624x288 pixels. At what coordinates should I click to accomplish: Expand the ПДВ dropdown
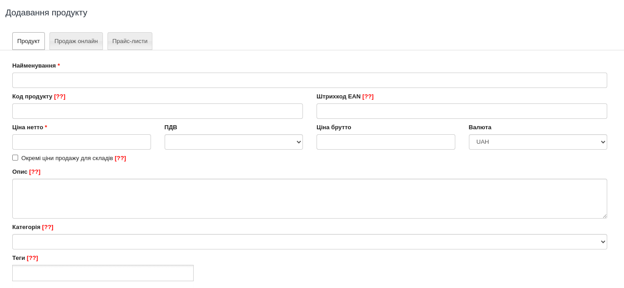[x=234, y=142]
